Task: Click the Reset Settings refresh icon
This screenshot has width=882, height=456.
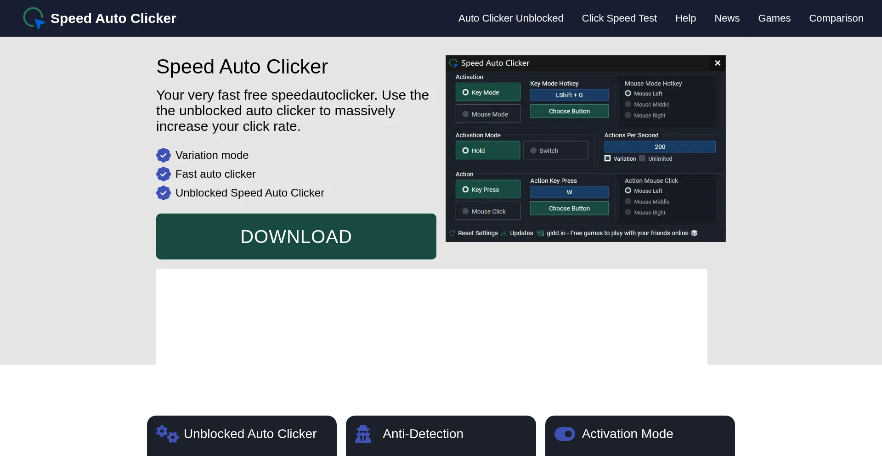Action: [452, 233]
